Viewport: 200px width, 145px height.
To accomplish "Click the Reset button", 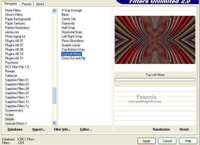I will 184,129.
